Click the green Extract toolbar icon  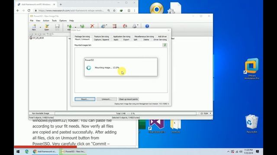(82, 26)
